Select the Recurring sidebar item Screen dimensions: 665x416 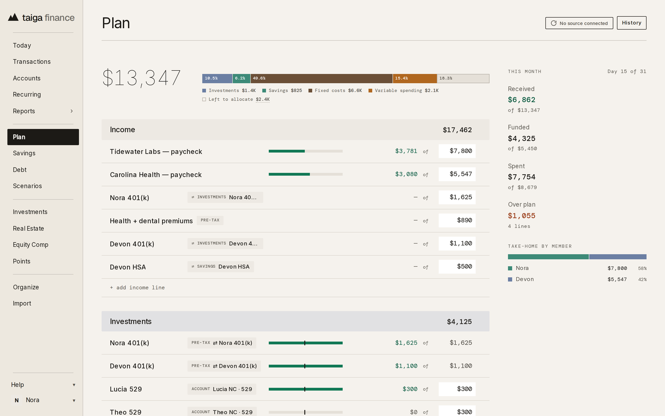tap(43, 94)
